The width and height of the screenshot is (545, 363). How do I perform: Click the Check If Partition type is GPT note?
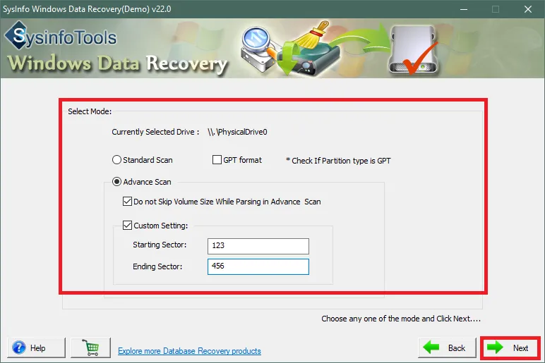pos(338,161)
